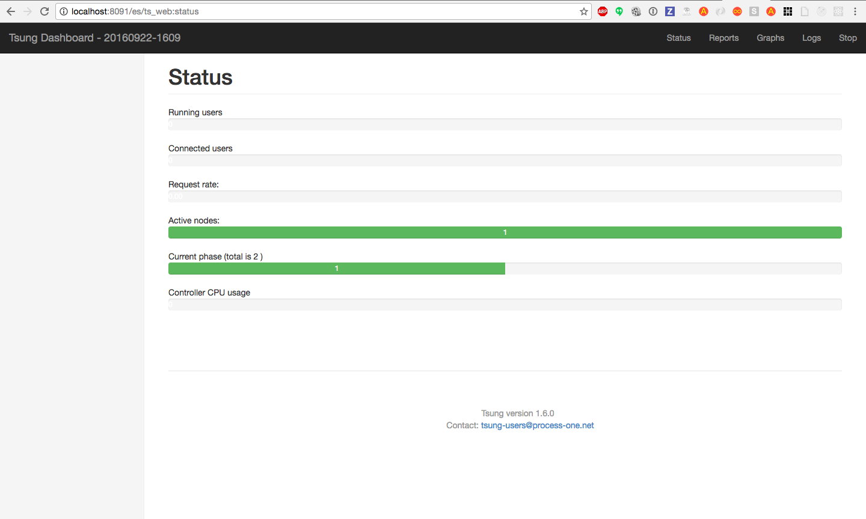The image size is (866, 519).
Task: Open the Reports nav item
Action: tap(723, 38)
